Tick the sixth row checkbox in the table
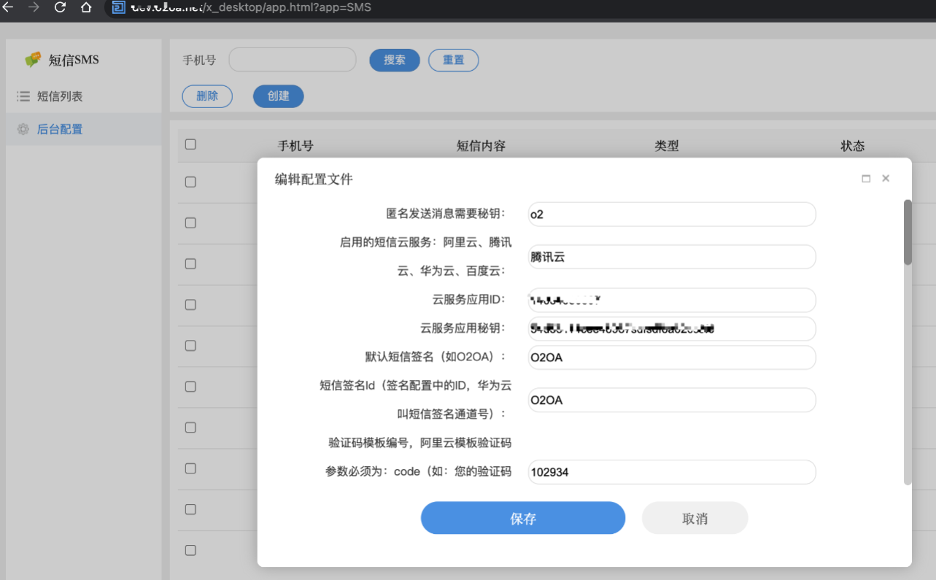This screenshot has width=936, height=580. tap(190, 386)
